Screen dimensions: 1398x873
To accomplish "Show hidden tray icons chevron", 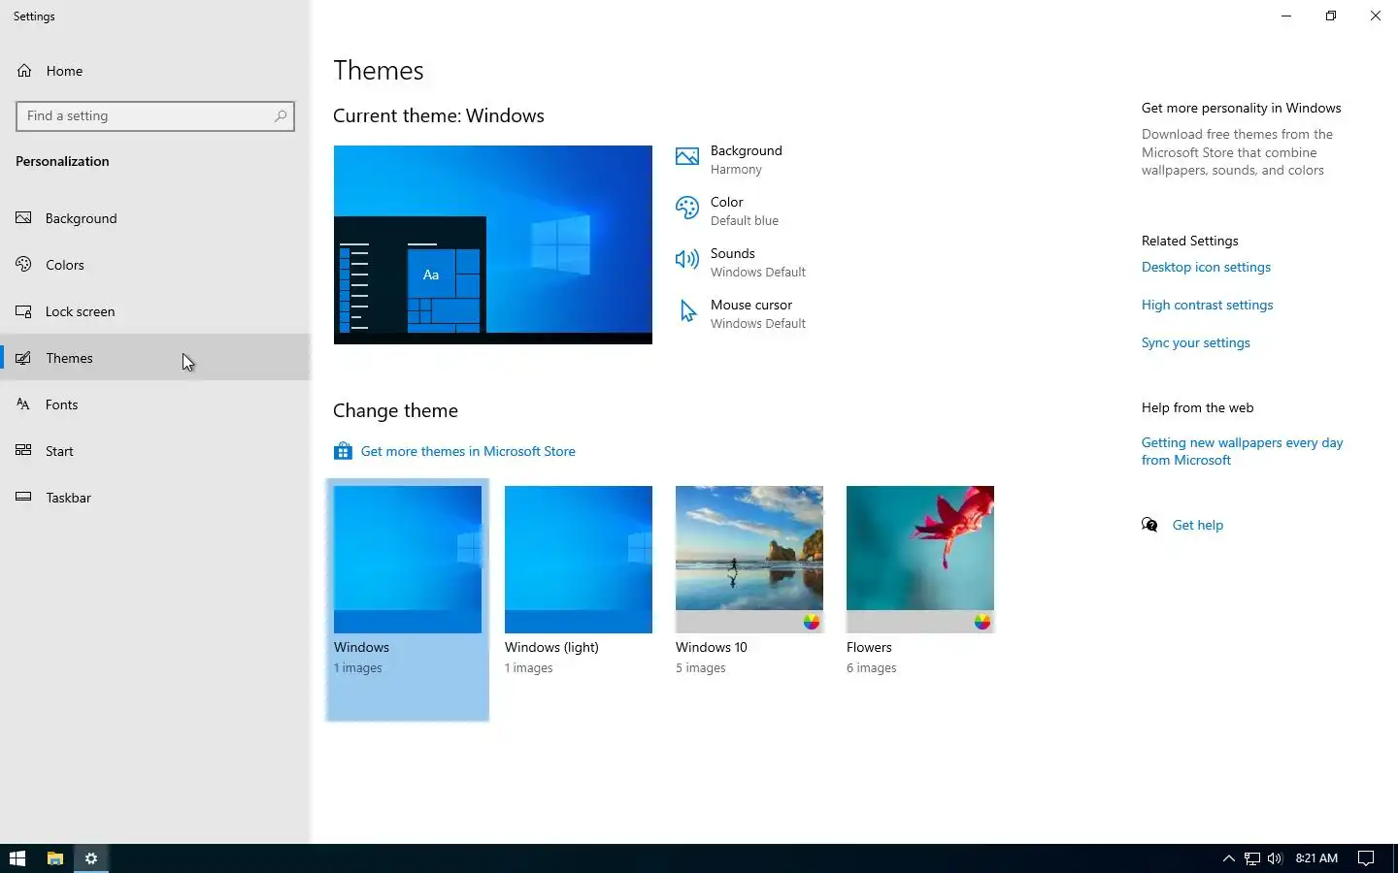I will coord(1228,858).
